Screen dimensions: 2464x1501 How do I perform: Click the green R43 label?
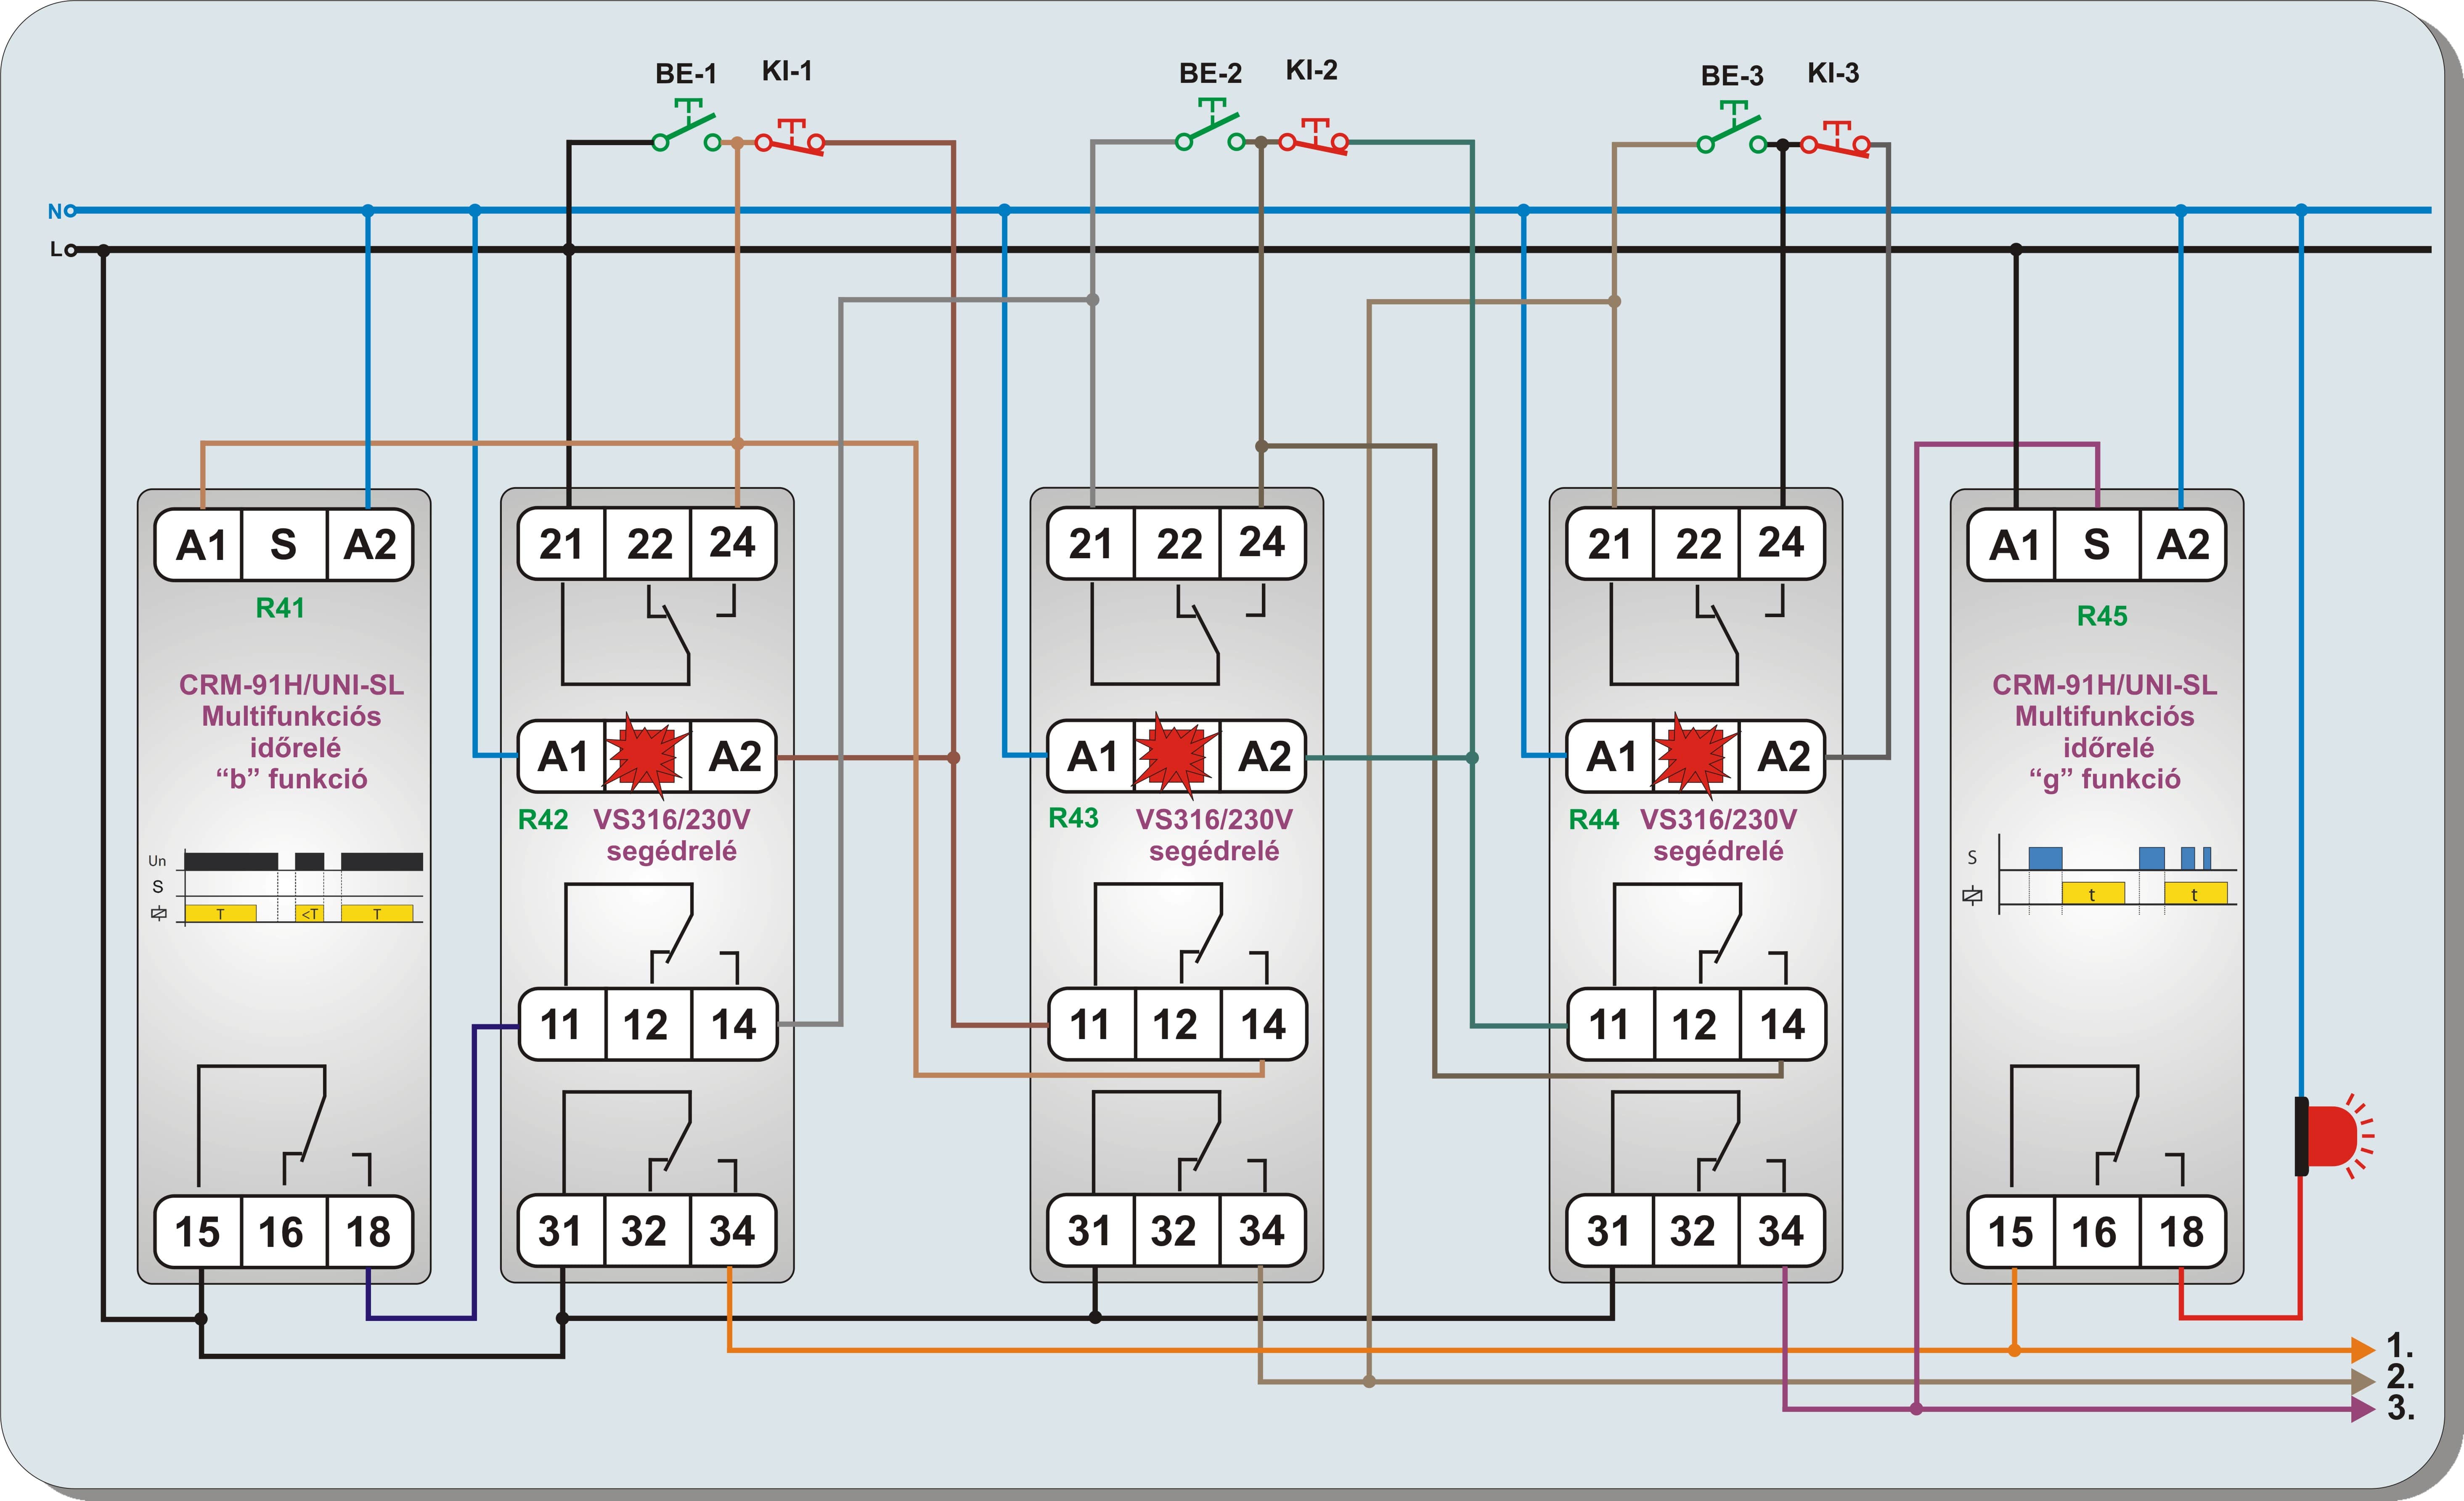pos(1073,818)
